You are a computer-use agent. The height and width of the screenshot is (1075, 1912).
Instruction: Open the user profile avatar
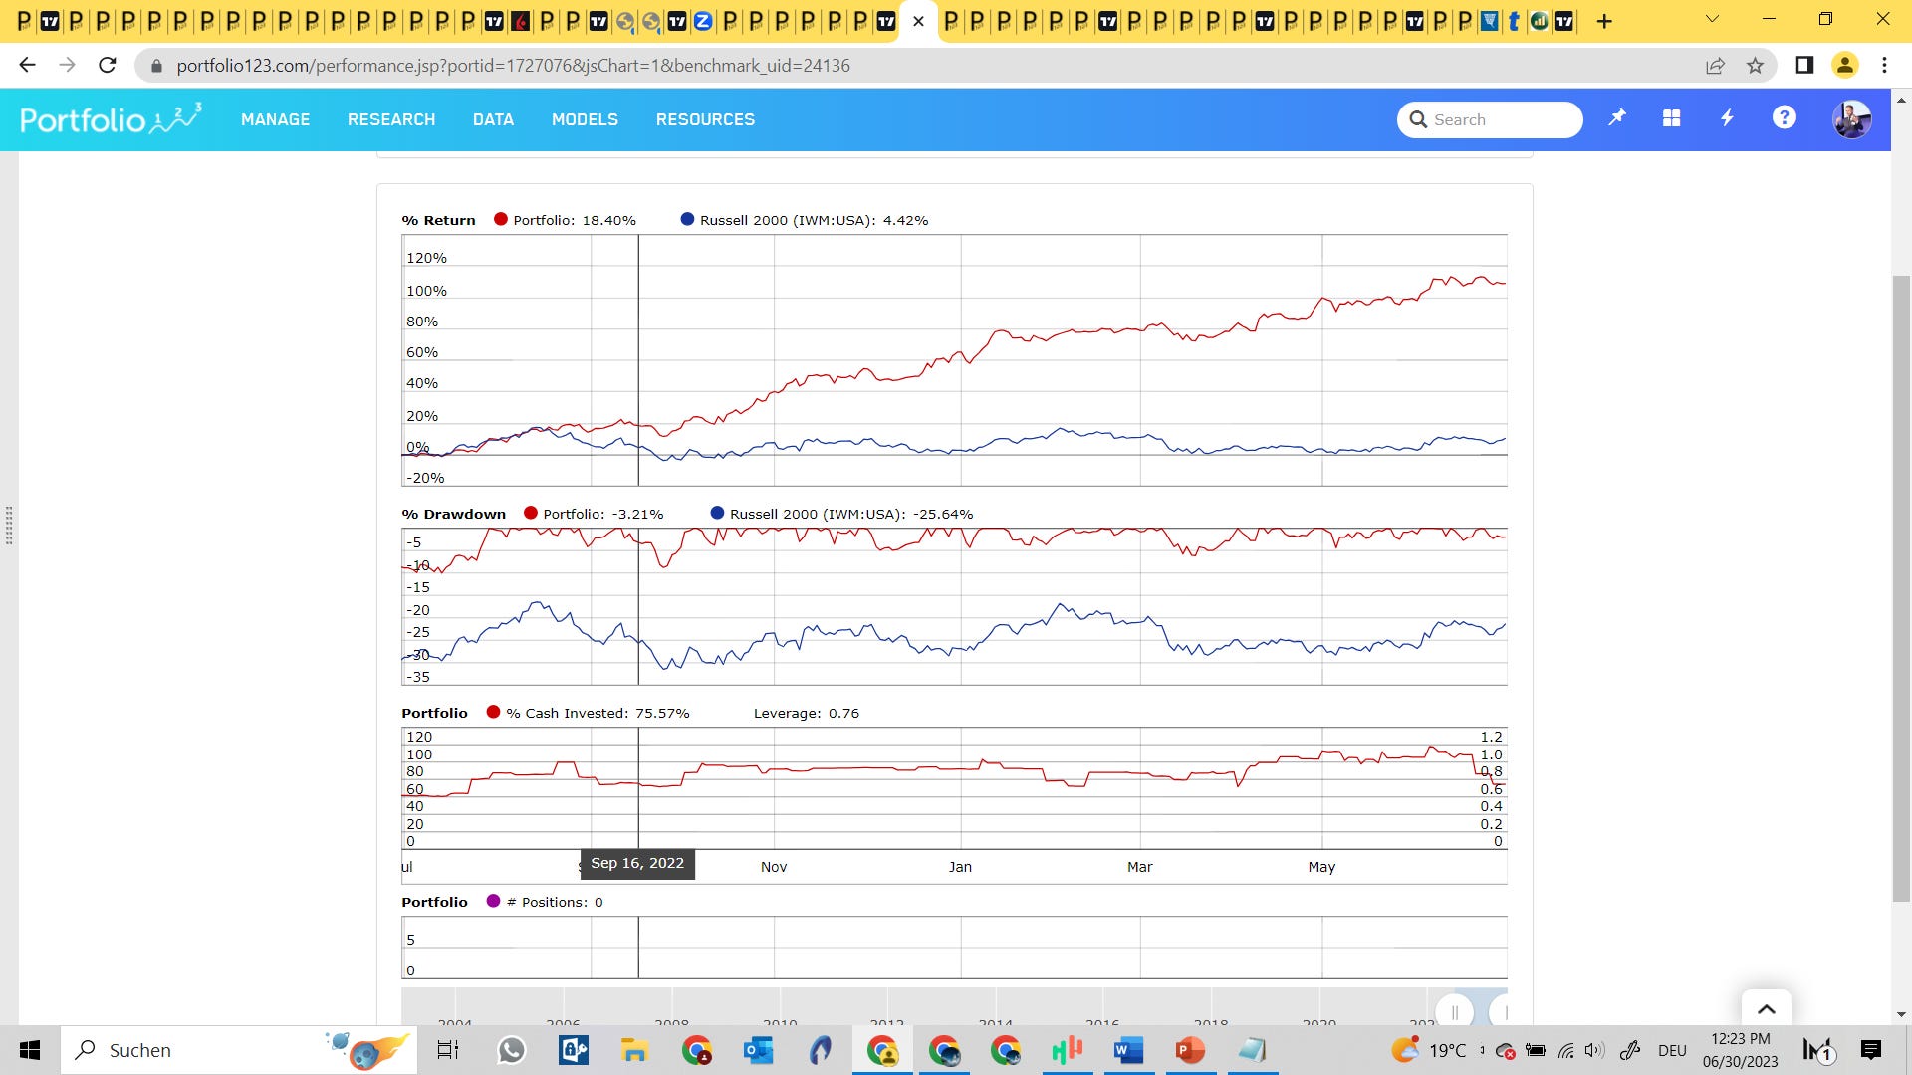tap(1851, 119)
